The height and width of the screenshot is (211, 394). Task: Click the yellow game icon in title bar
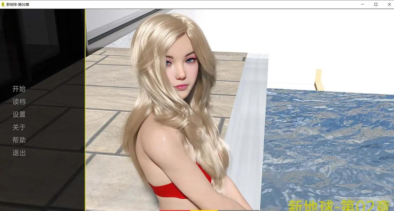pyautogui.click(x=3, y=4)
